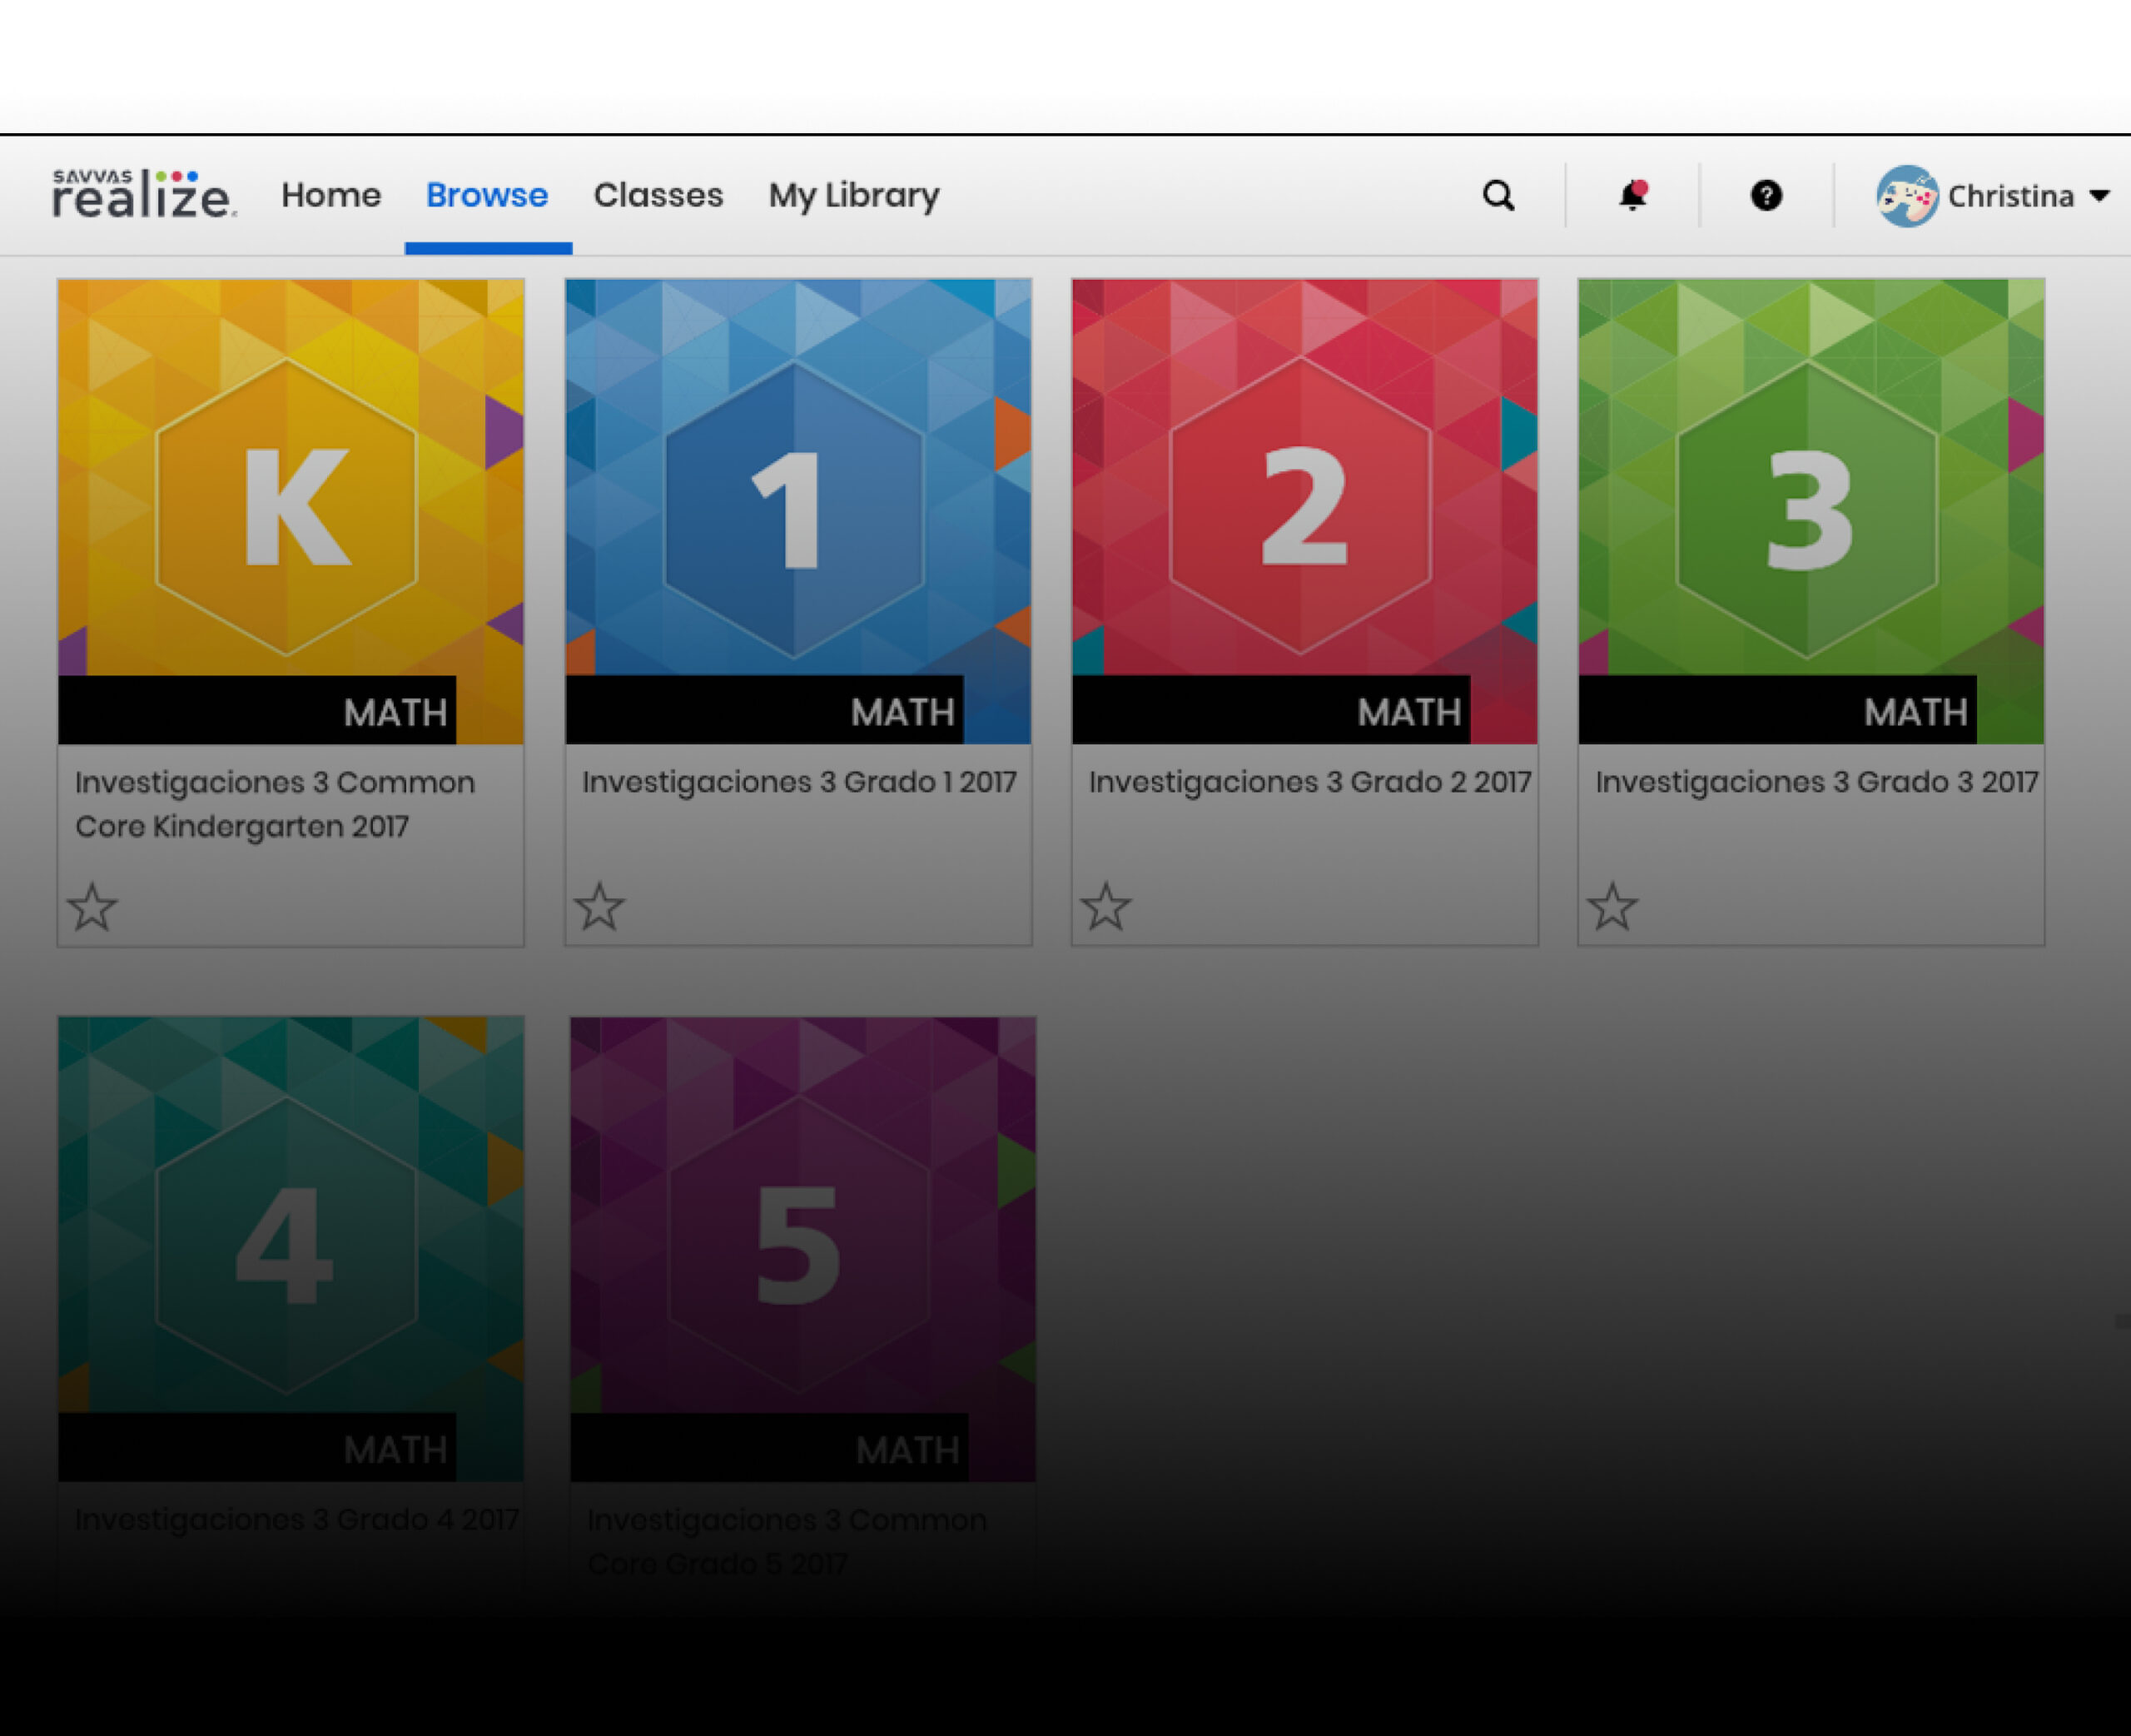Viewport: 2131px width, 1736px height.
Task: Open the blue grade 1 cover thumbnail
Action: [x=798, y=511]
